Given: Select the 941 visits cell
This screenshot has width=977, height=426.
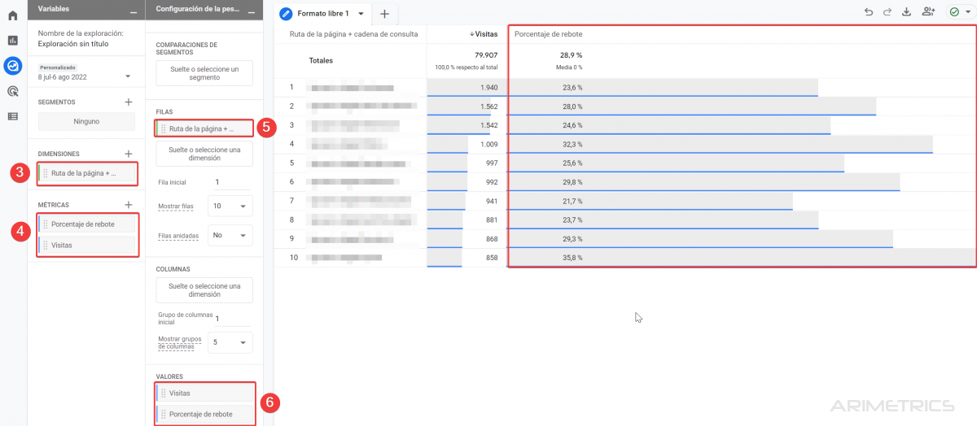Looking at the screenshot, I should 467,201.
